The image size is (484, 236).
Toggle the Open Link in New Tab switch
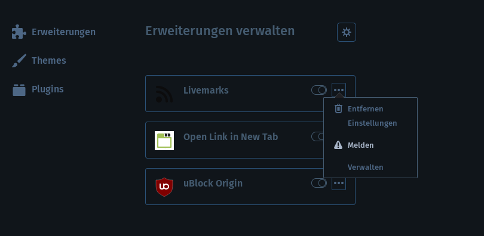point(317,136)
